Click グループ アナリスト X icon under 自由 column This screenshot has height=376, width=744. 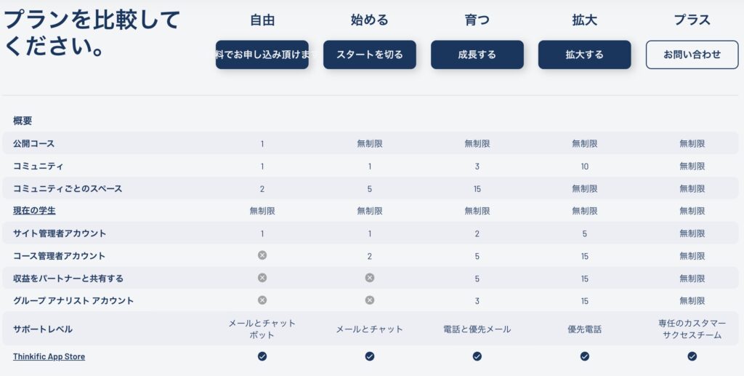point(262,300)
